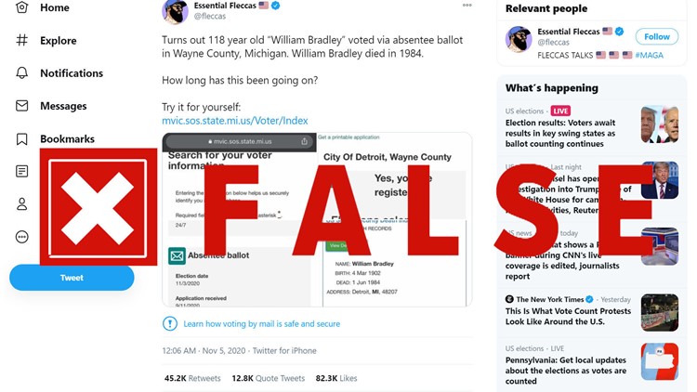Open the More circle icon in sidebar

(x=21, y=237)
